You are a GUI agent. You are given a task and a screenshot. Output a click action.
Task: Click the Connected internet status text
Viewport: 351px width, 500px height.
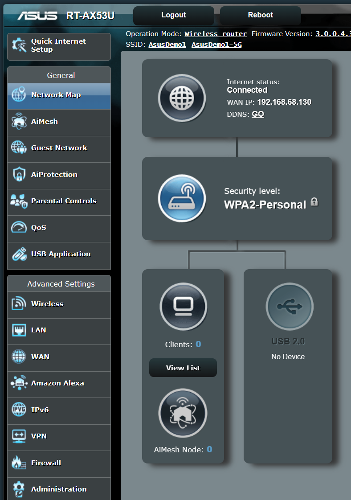click(247, 90)
